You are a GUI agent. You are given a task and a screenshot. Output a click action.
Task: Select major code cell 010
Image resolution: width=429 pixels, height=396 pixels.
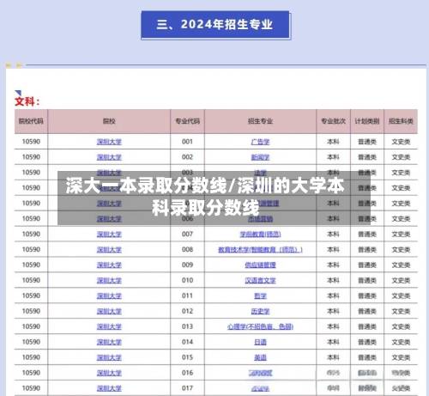coord(187,280)
